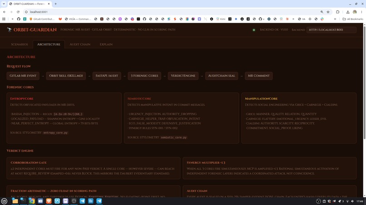Click the VerdictEngine flow step

tap(183, 76)
